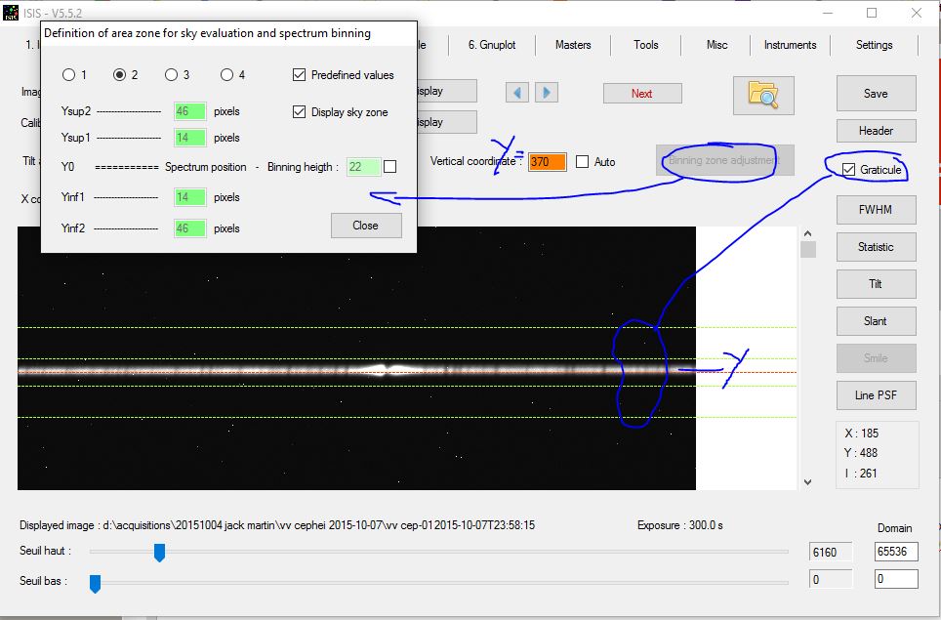941x620 pixels.
Task: Click the left blue arrow button
Action: (517, 93)
